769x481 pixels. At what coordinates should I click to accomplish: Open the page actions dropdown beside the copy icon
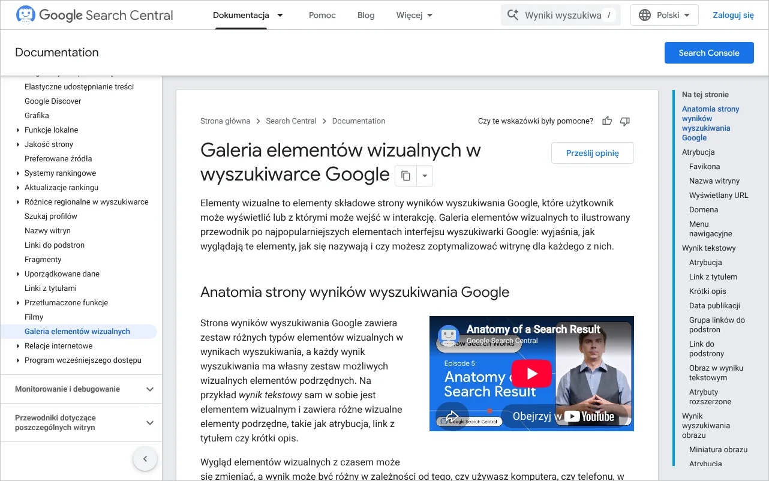pos(425,176)
